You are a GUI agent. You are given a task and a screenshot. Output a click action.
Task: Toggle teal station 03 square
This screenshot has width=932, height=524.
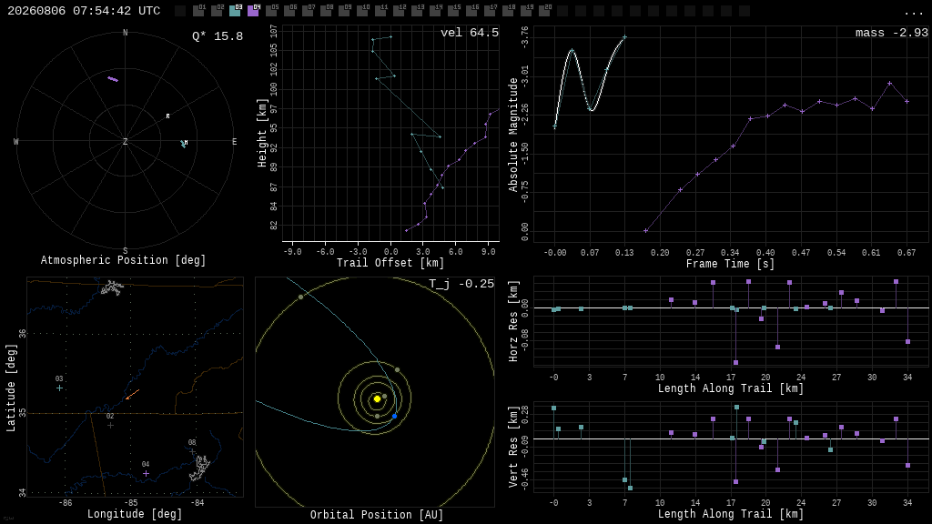[235, 11]
